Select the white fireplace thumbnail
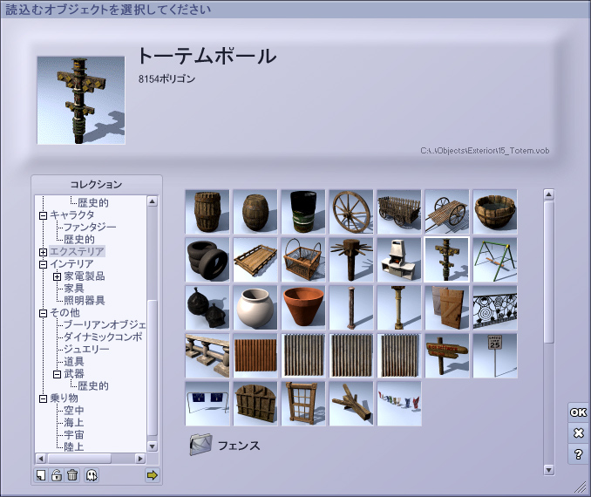The height and width of the screenshot is (497, 591). click(x=399, y=260)
